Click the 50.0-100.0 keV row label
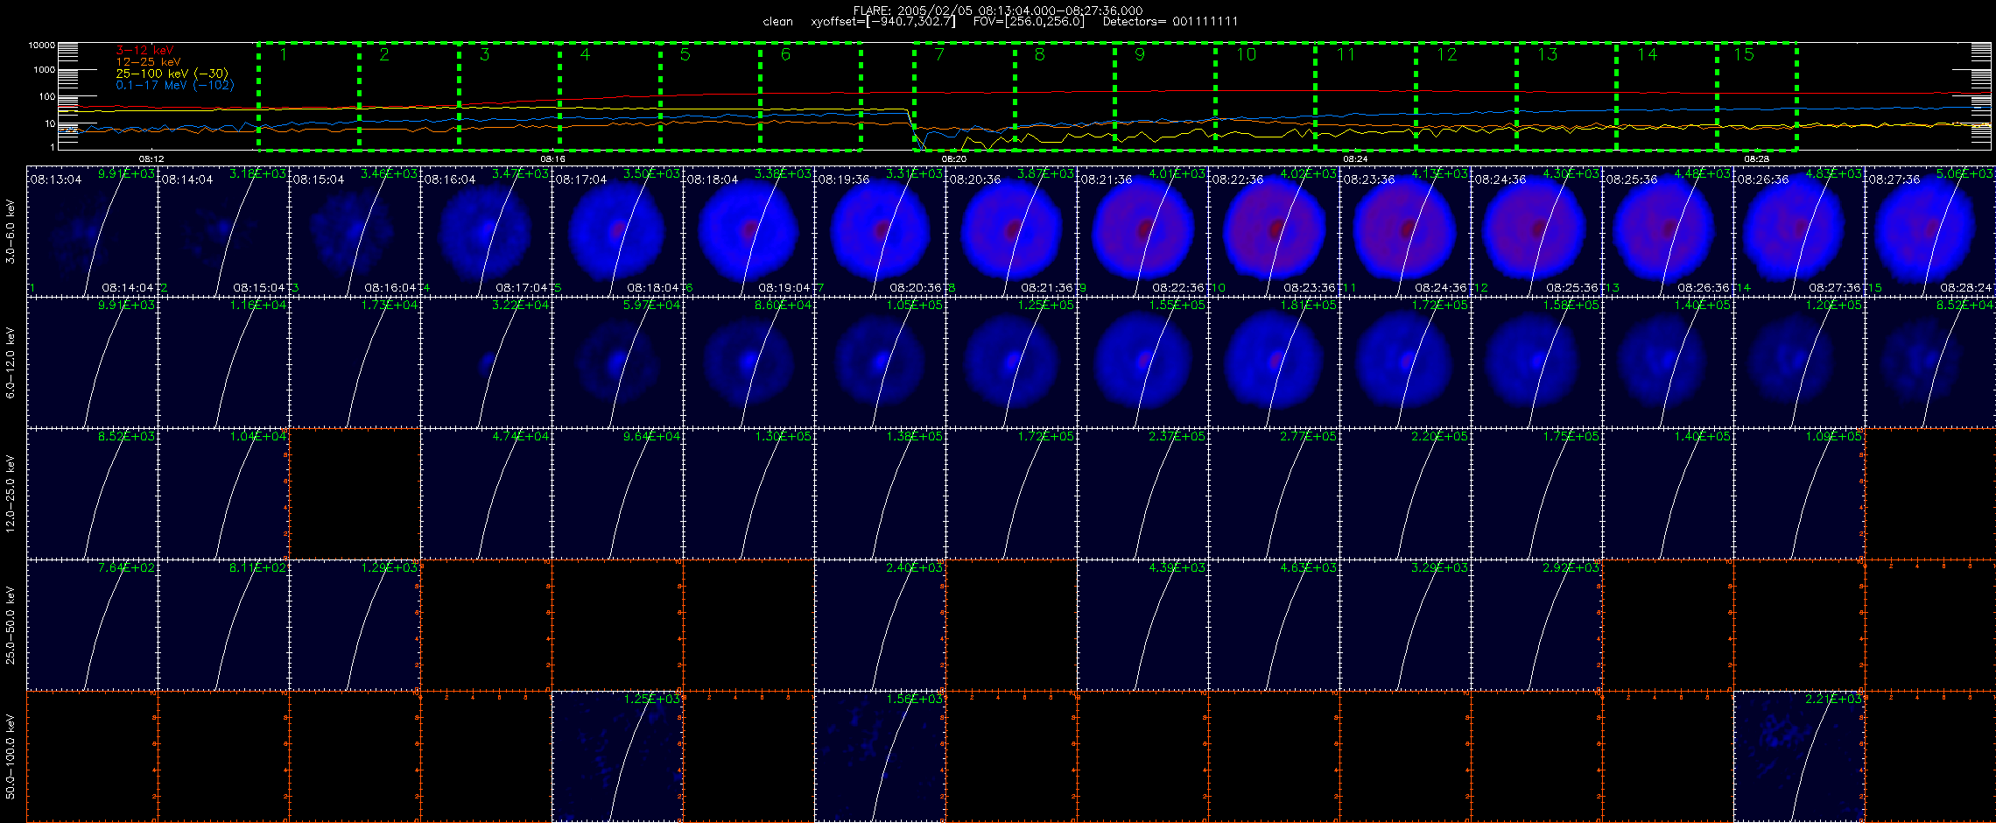The width and height of the screenshot is (1996, 823). [x=11, y=756]
